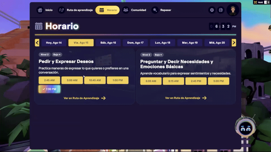This screenshot has height=152, width=271.
Task: Show later dates with right arrow
Action: coord(234,43)
